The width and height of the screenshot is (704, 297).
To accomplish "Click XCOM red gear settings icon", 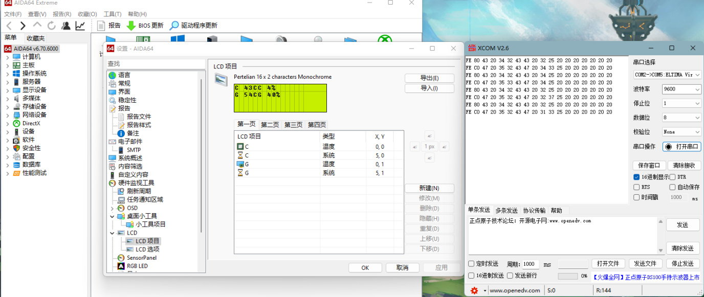I will point(474,290).
